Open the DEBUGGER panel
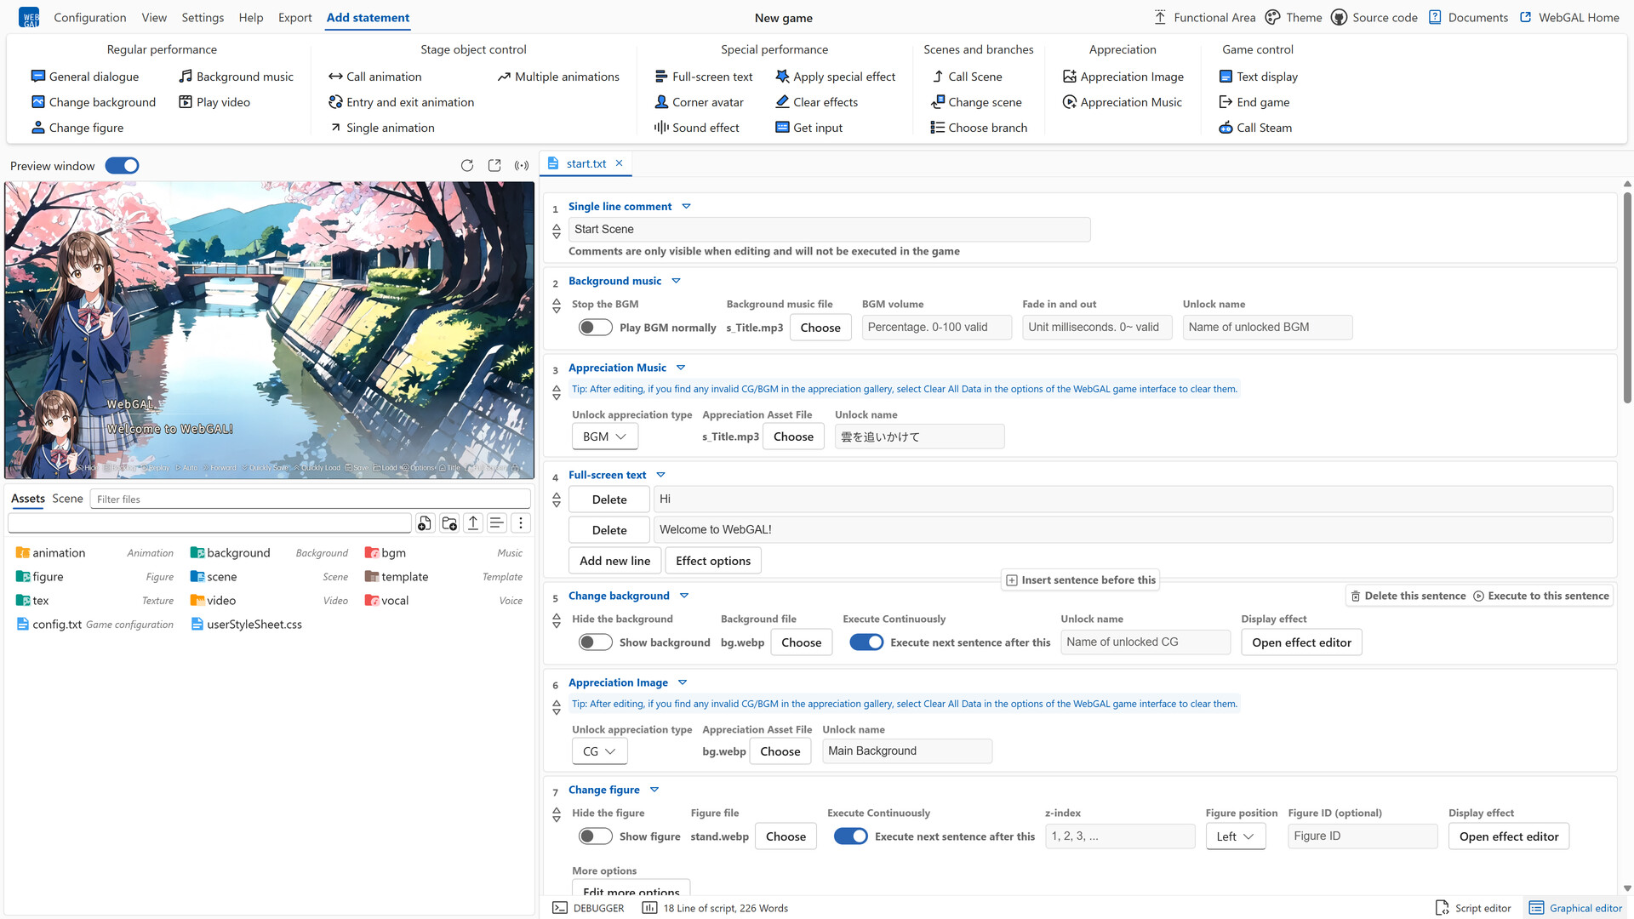This screenshot has width=1634, height=919. pyautogui.click(x=588, y=908)
